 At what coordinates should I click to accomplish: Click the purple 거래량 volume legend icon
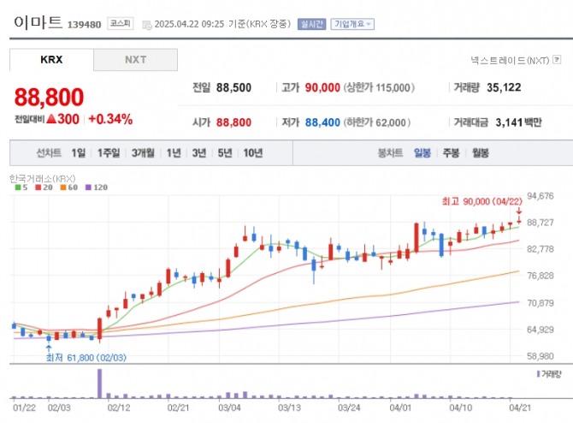(x=537, y=374)
